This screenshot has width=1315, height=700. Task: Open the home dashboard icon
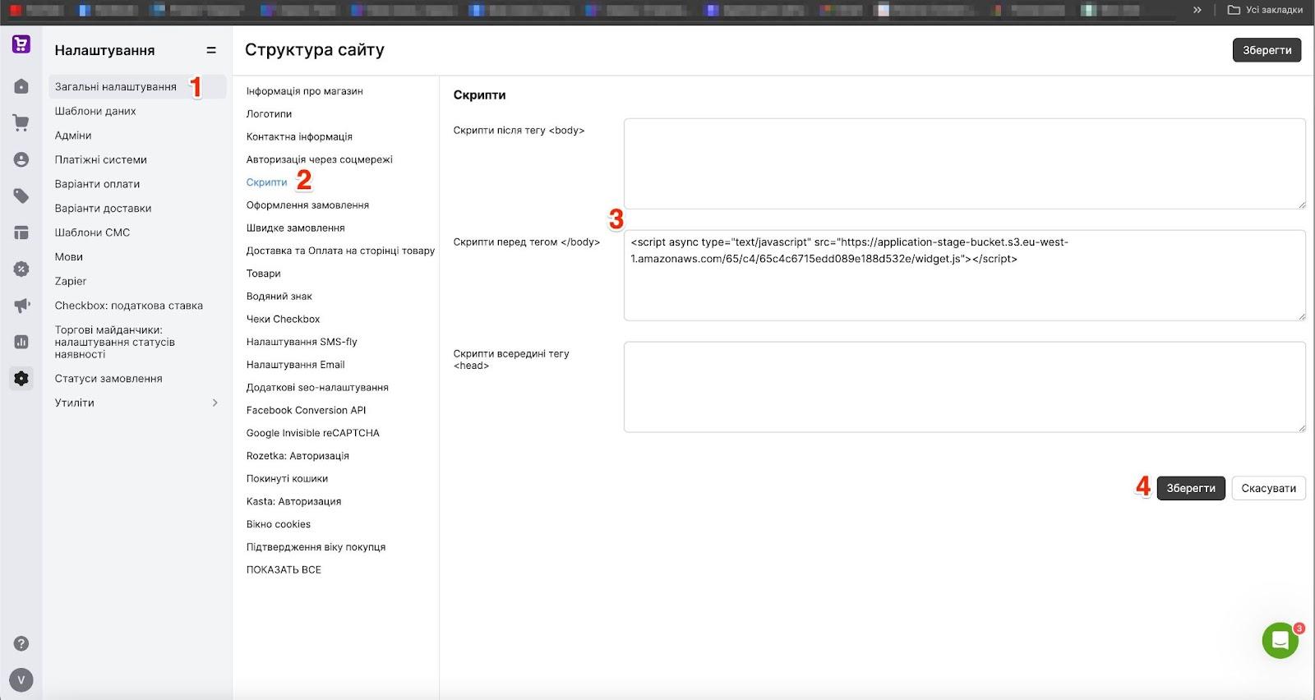21,86
